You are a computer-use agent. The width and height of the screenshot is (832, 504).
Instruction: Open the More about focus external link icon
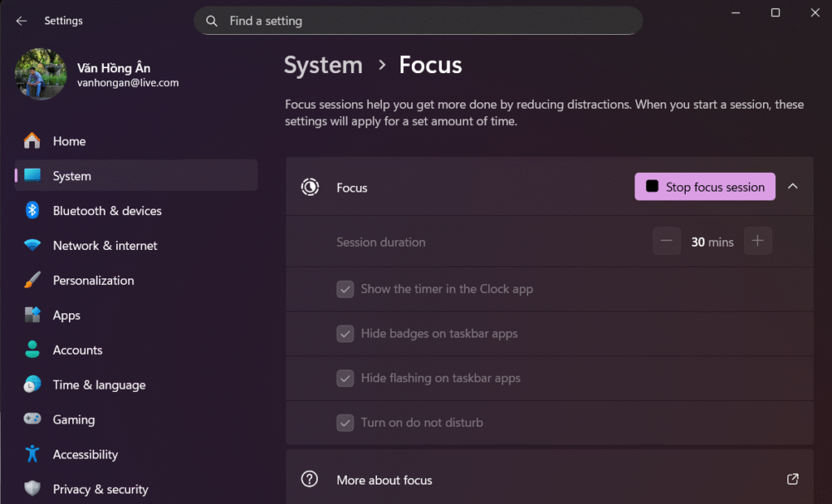pos(793,480)
